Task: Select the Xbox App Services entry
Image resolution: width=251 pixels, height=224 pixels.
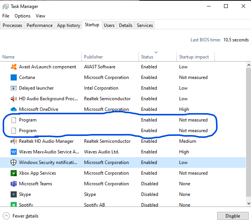Action: tap(37, 173)
